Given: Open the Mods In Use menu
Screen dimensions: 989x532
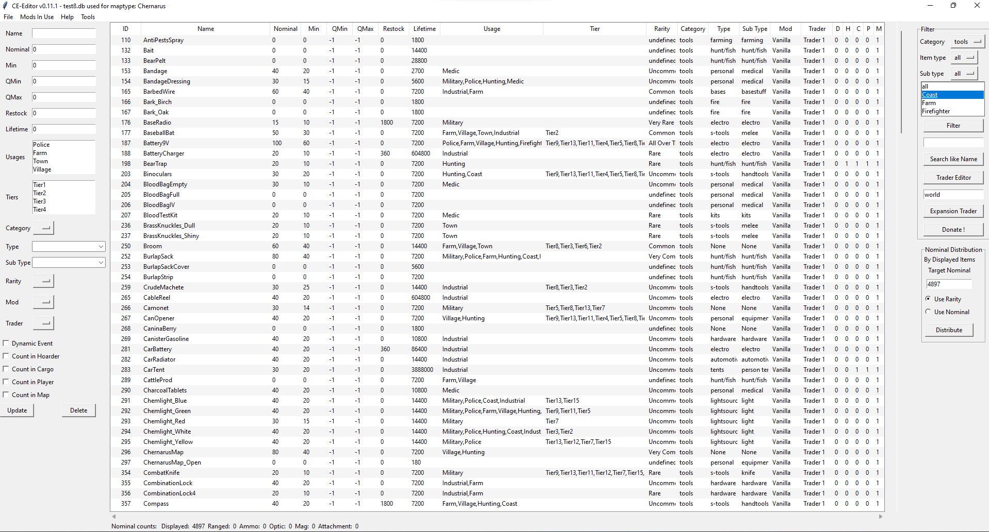Looking at the screenshot, I should coord(37,17).
